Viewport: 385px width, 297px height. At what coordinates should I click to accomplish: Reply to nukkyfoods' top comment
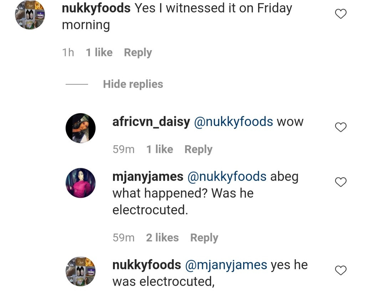click(x=138, y=53)
